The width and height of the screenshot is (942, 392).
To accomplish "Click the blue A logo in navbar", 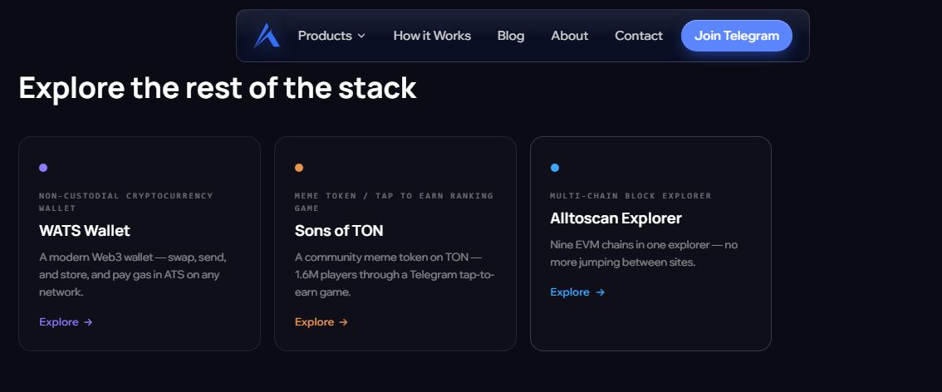I will coord(267,36).
